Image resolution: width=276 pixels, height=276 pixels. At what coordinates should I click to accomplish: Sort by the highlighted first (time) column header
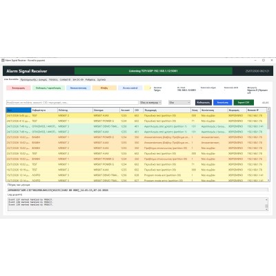(x=19, y=110)
